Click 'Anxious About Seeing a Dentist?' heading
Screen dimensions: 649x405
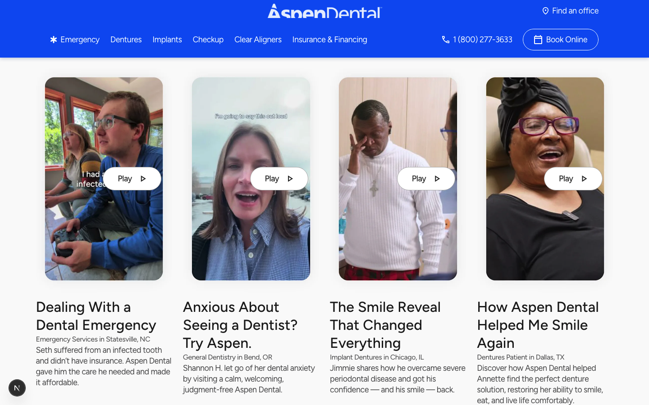pyautogui.click(x=240, y=325)
